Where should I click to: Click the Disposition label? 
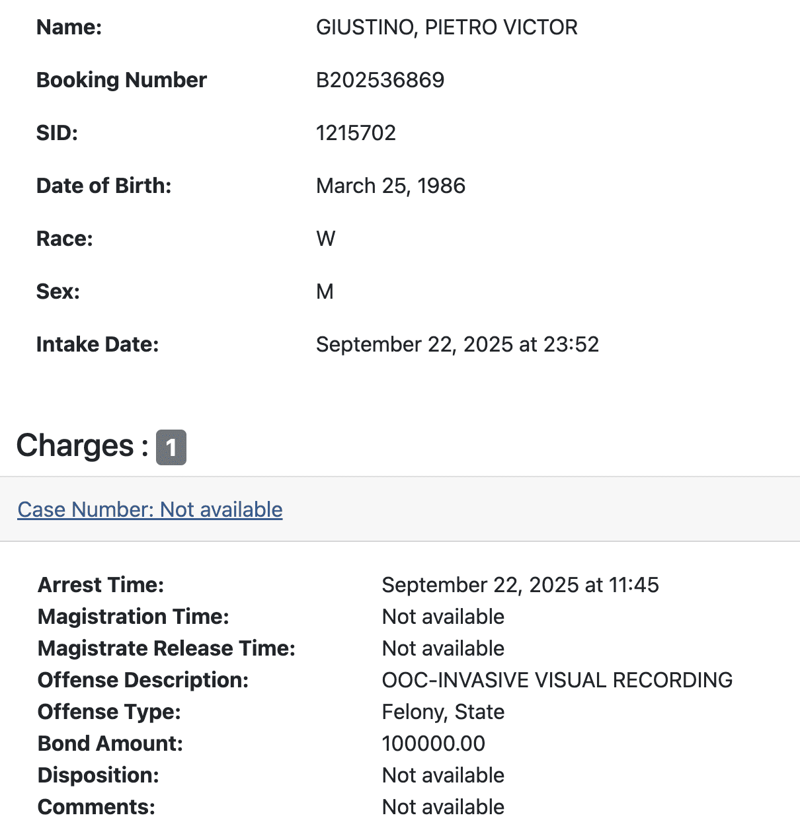(99, 775)
